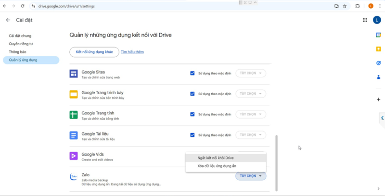The height and width of the screenshot is (196, 385).
Task: Click Google Trang tính icon
Action: (74, 115)
